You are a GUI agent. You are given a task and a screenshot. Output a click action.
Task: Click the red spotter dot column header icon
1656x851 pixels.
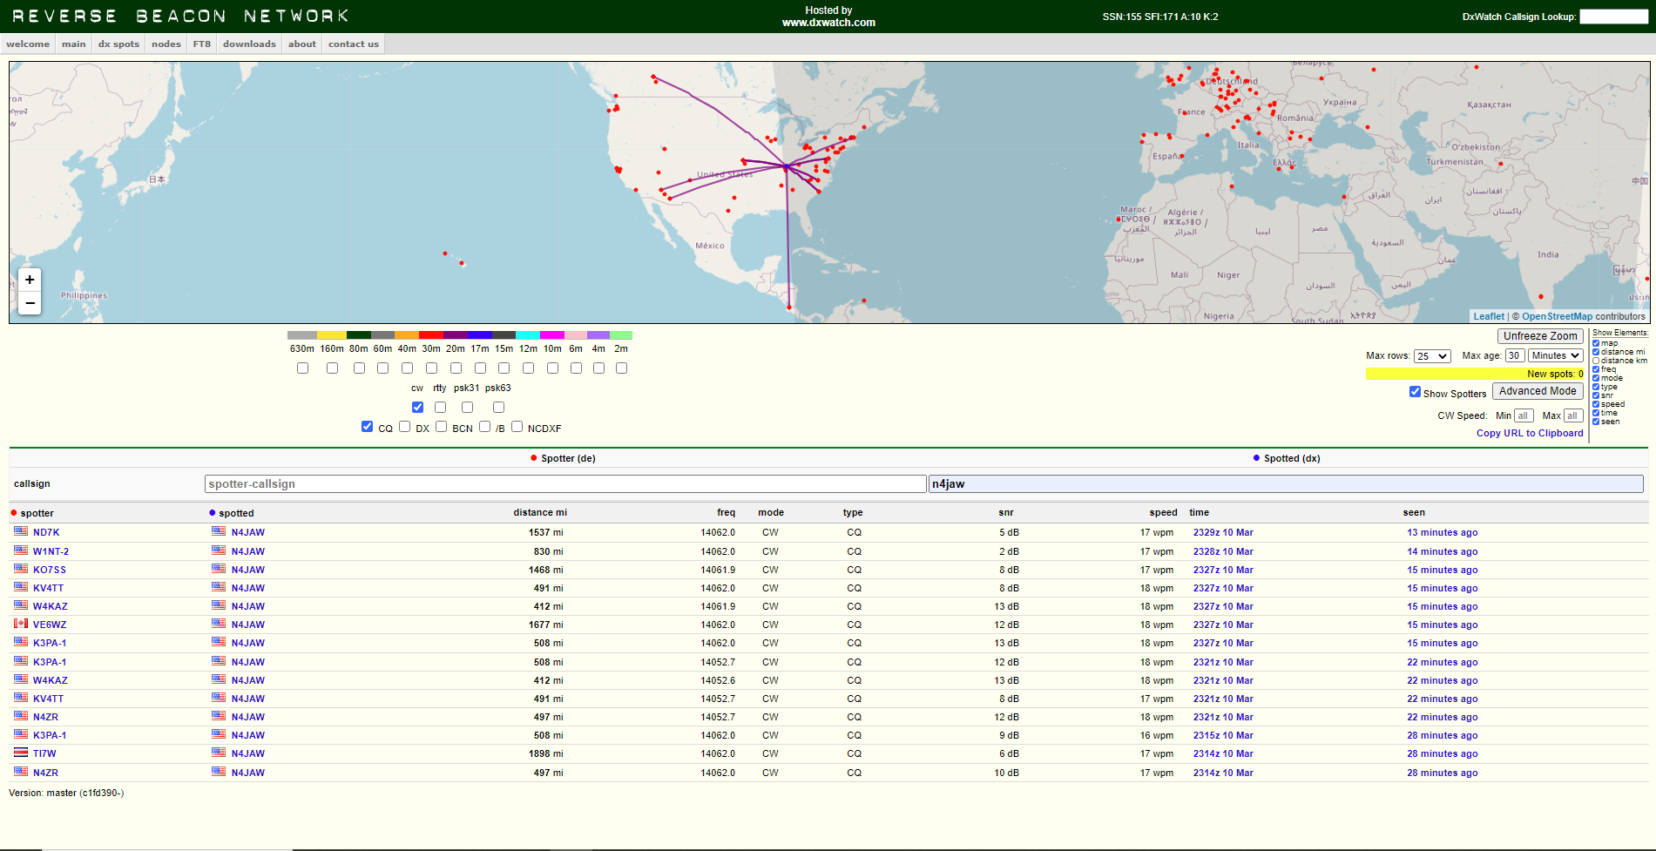pos(14,513)
